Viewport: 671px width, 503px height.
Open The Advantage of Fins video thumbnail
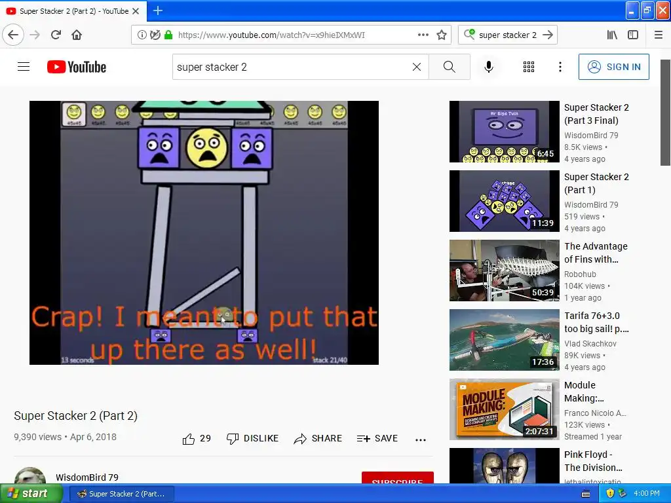click(x=504, y=270)
